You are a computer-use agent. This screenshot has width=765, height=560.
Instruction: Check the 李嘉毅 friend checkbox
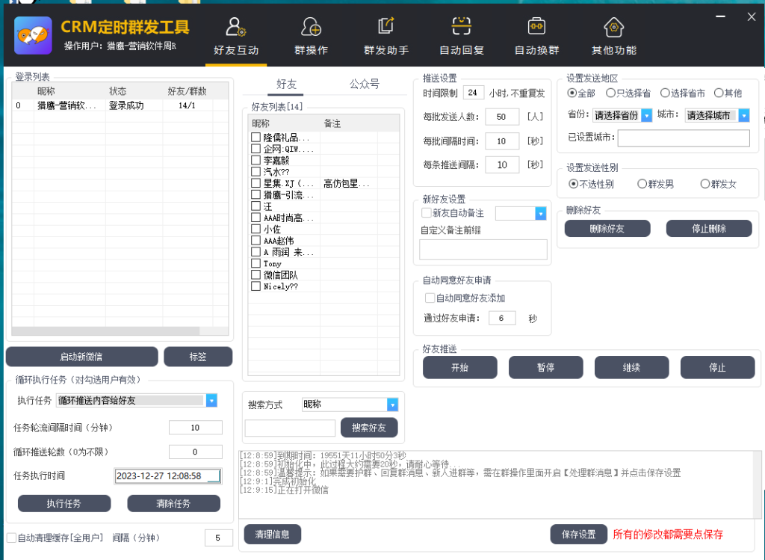click(255, 160)
